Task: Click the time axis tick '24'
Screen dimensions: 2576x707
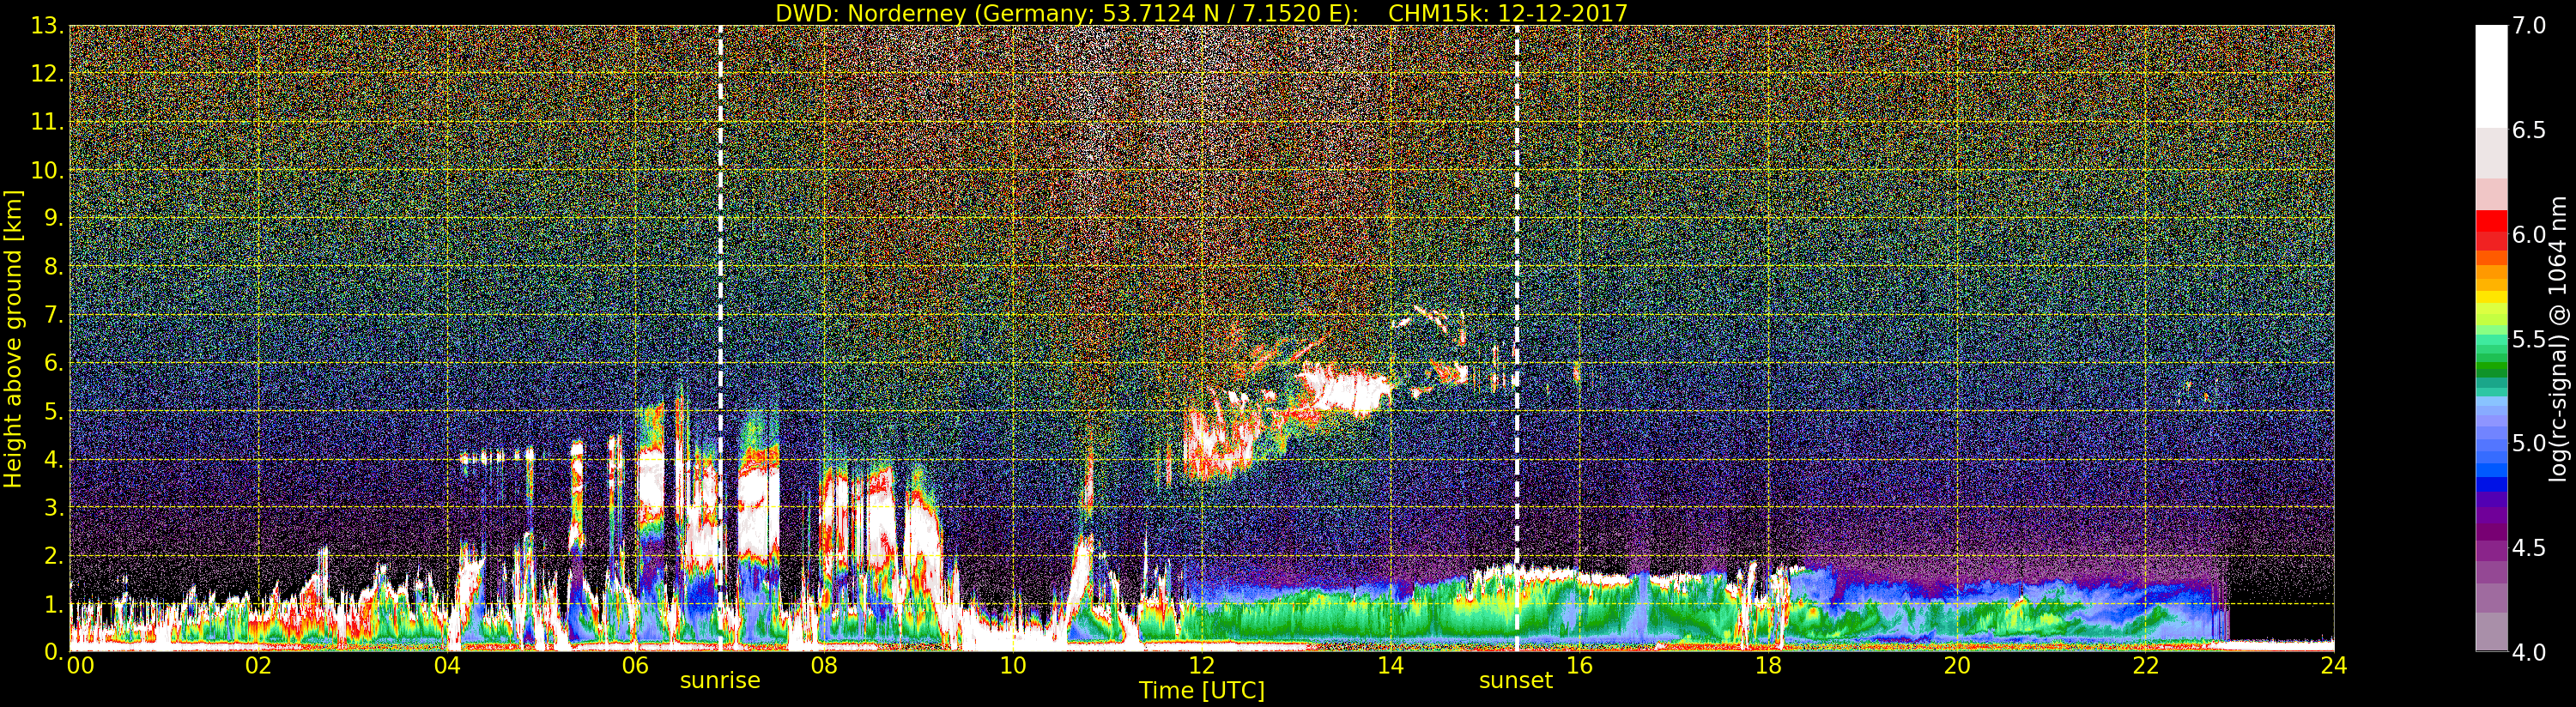Action: [x=2333, y=666]
